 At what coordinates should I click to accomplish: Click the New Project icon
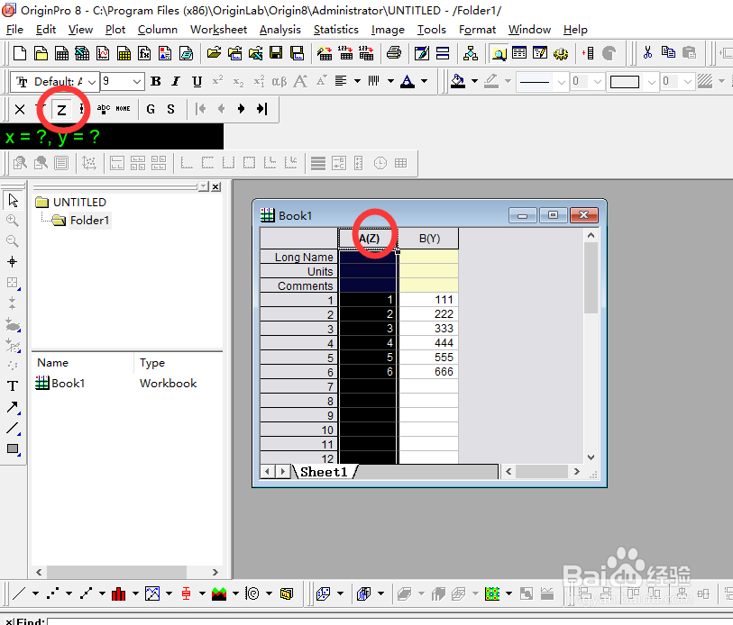tap(20, 53)
